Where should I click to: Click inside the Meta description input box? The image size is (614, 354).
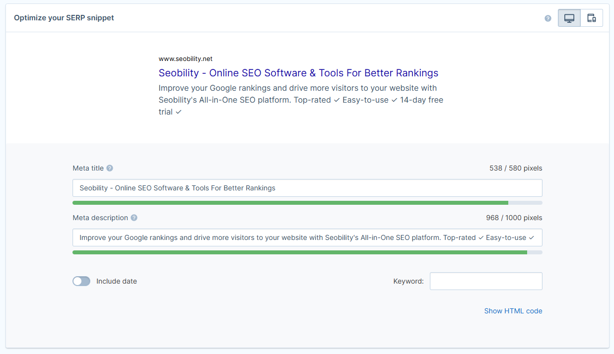pos(307,237)
